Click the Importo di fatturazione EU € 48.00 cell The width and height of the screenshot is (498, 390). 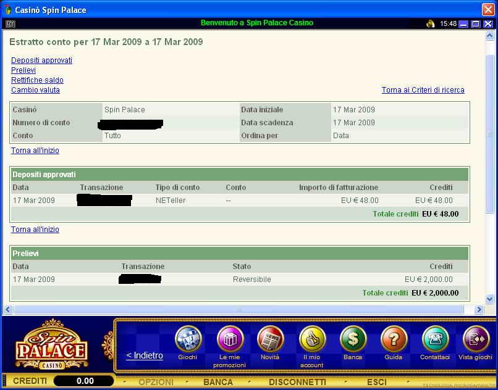point(360,200)
